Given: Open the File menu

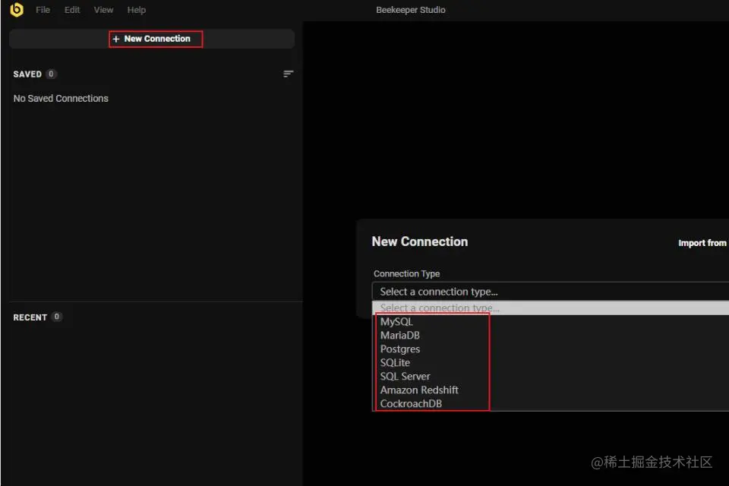Looking at the screenshot, I should tap(43, 10).
